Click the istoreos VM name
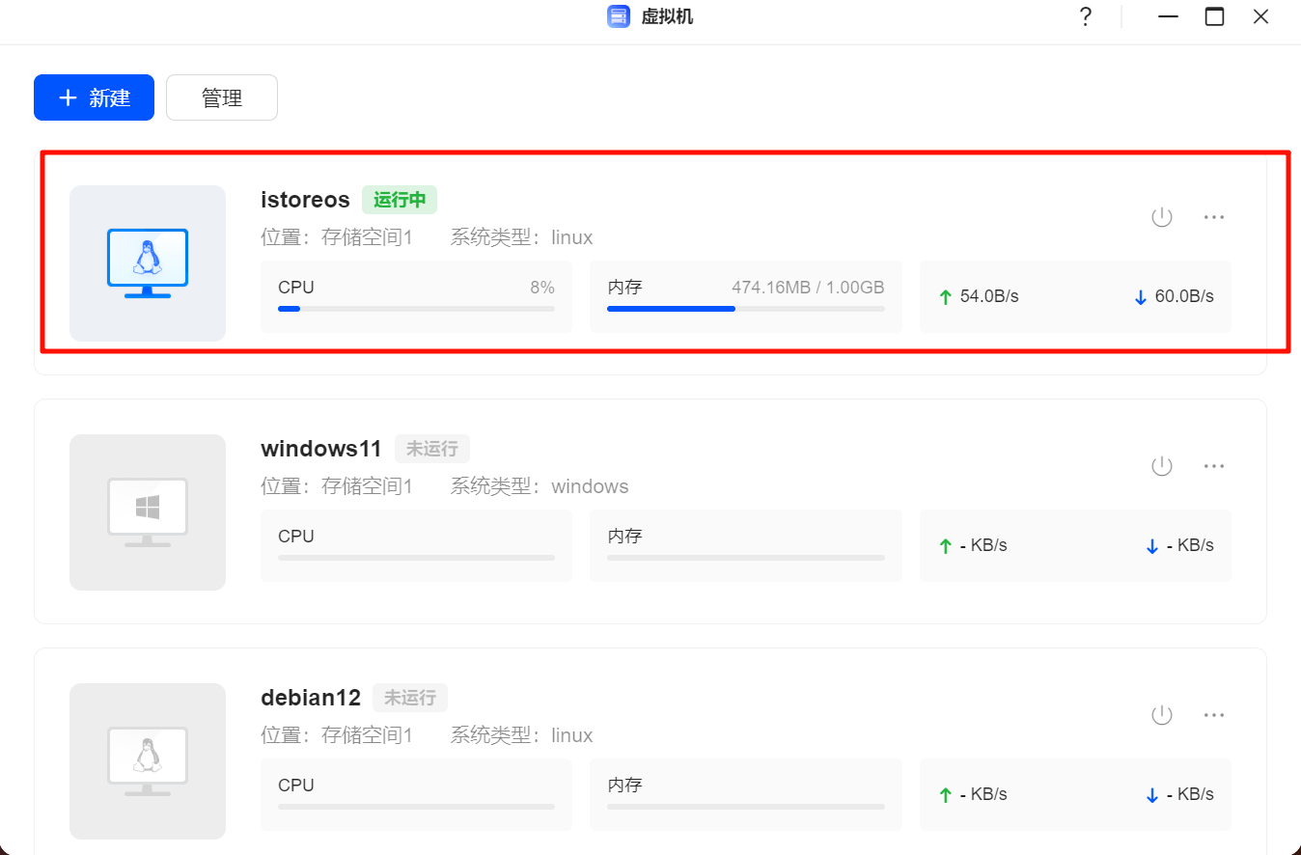Screen dimensions: 1301x855 305,200
